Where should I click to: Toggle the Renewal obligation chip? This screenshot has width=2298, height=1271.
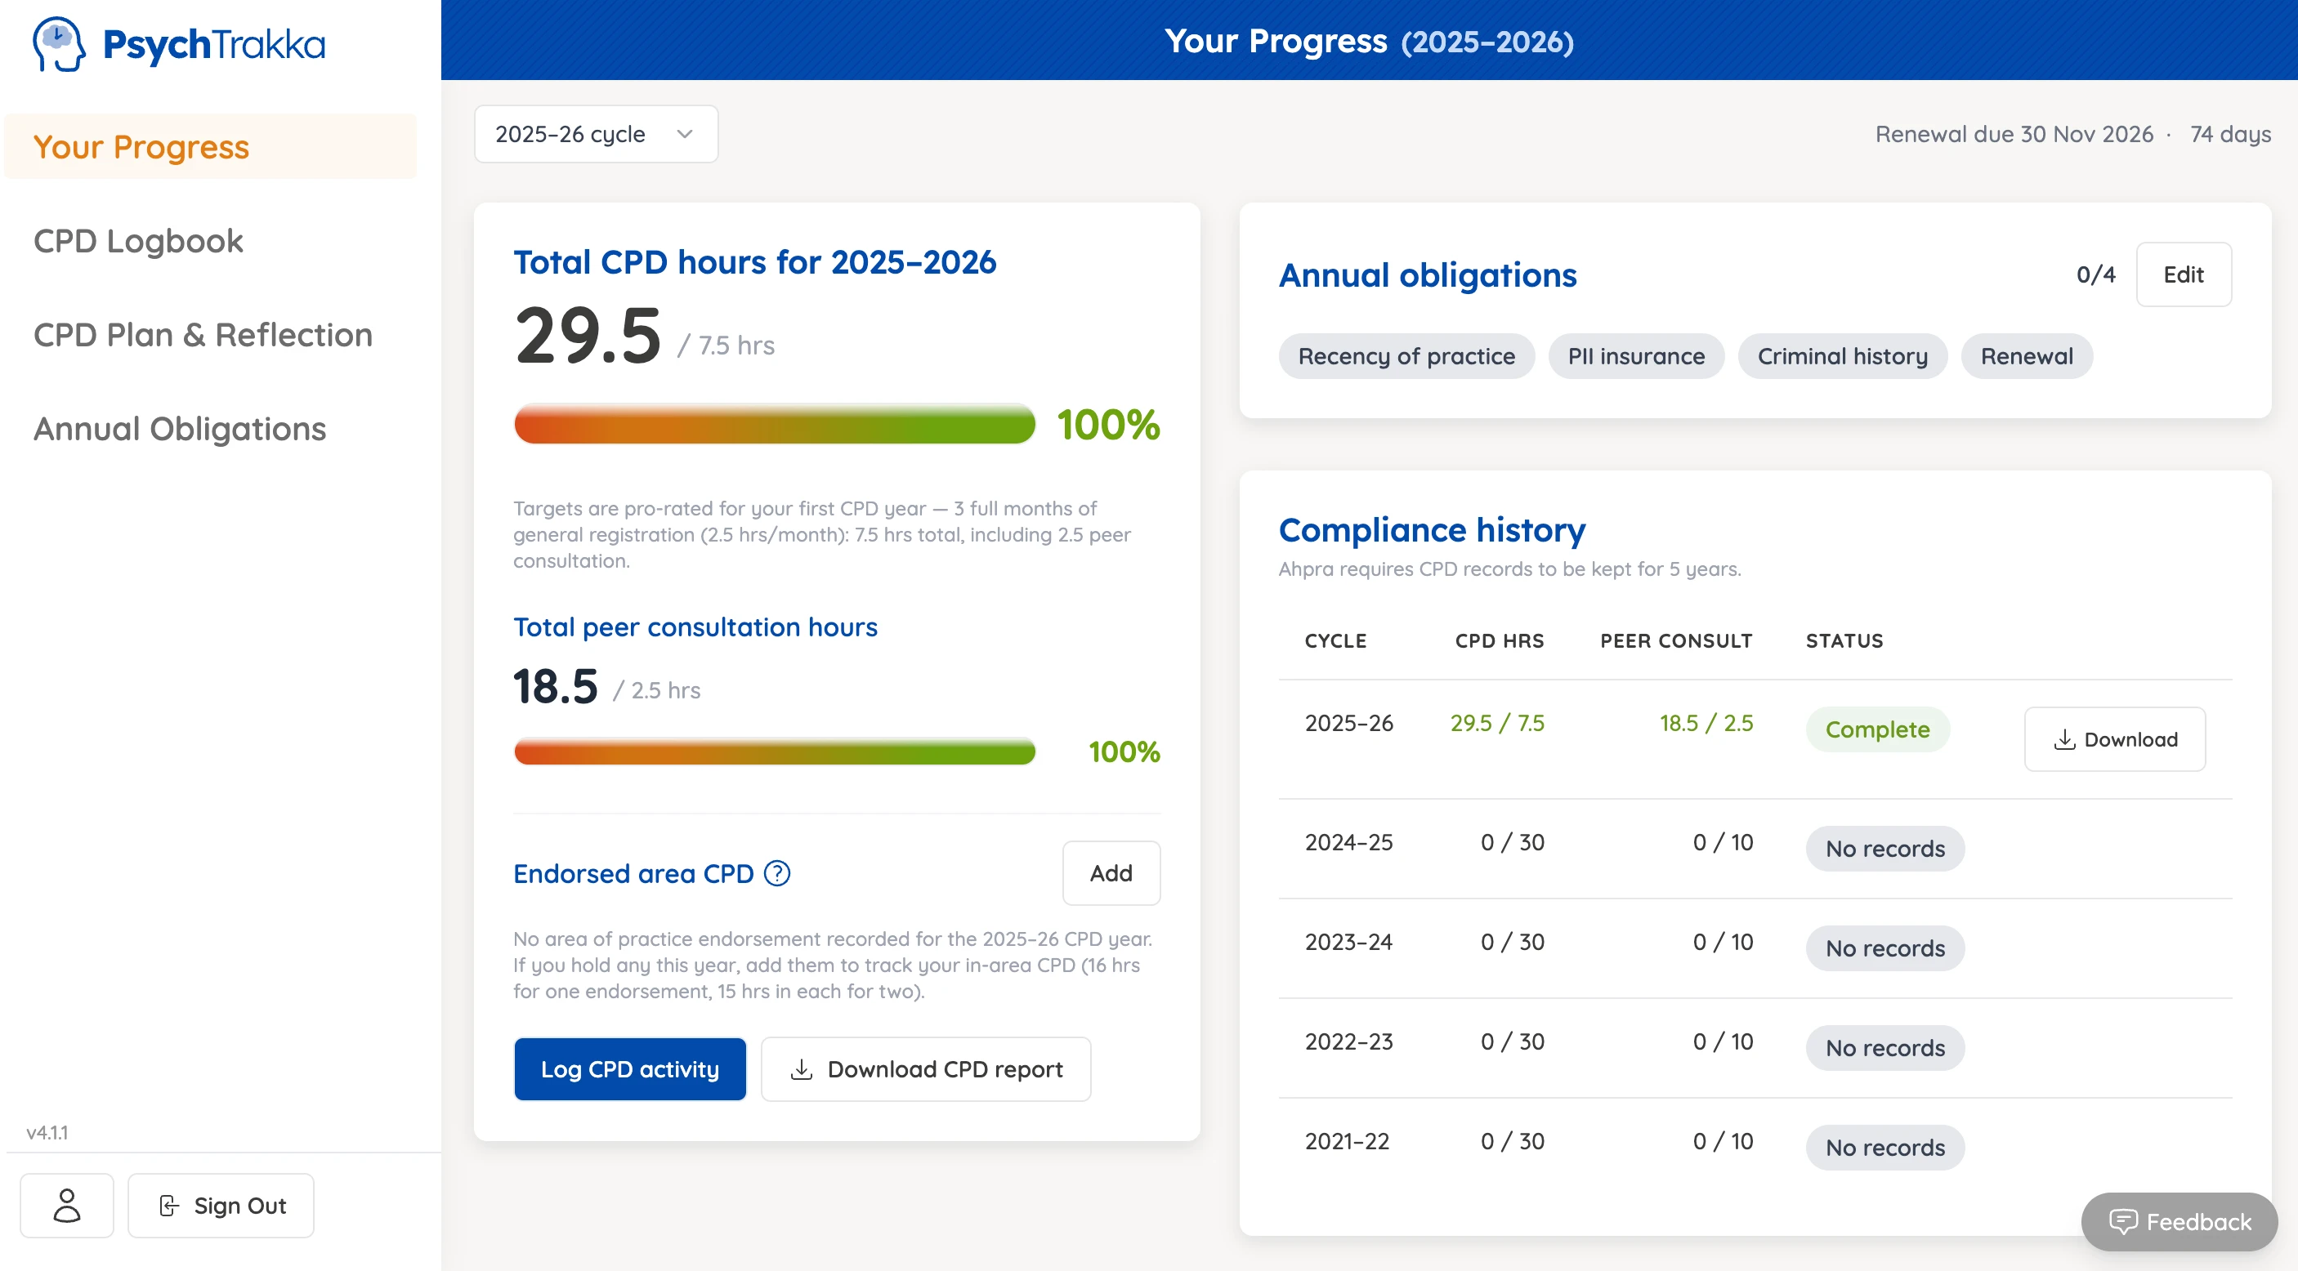2027,356
